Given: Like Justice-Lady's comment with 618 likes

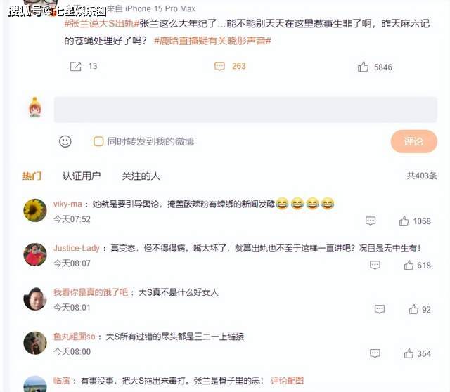Looking at the screenshot, I should (x=409, y=265).
